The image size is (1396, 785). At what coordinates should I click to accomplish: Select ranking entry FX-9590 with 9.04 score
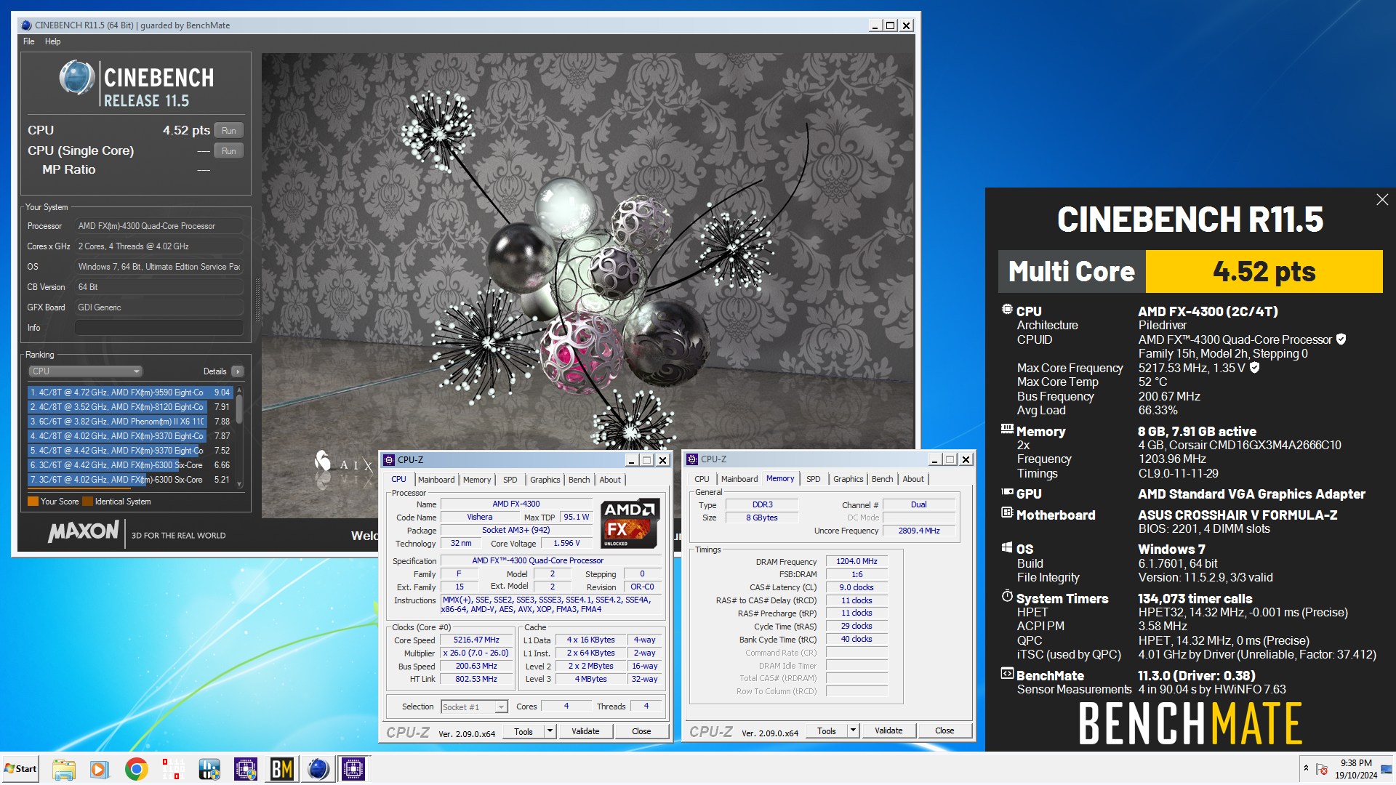[130, 392]
